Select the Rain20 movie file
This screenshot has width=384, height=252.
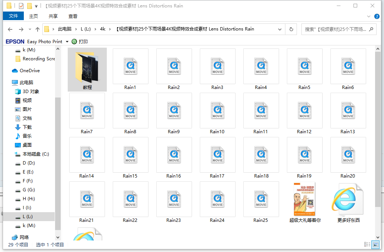(x=348, y=158)
